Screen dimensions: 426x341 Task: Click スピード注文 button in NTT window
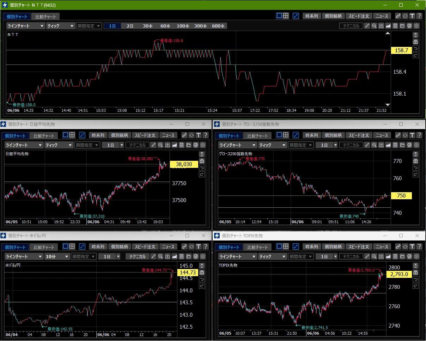pos(359,16)
